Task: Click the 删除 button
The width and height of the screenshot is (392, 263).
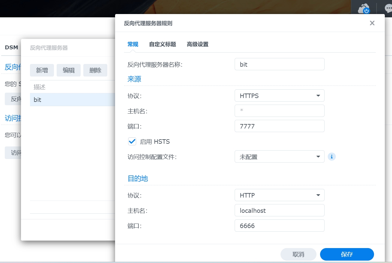Action: point(95,70)
